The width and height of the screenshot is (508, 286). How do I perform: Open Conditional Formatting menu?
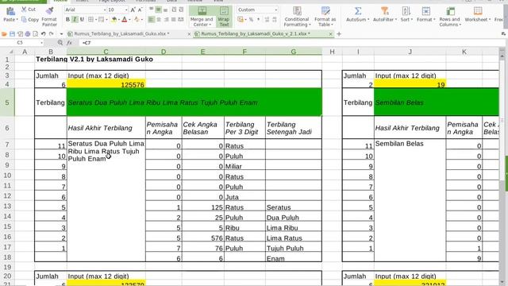297,17
